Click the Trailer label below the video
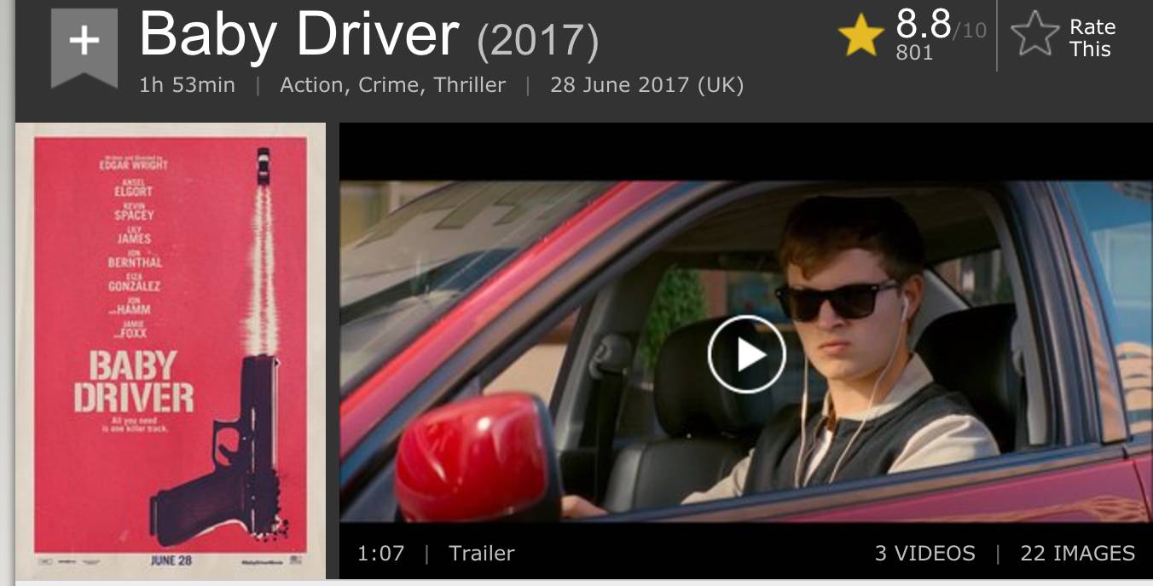This screenshot has width=1153, height=586. click(482, 553)
